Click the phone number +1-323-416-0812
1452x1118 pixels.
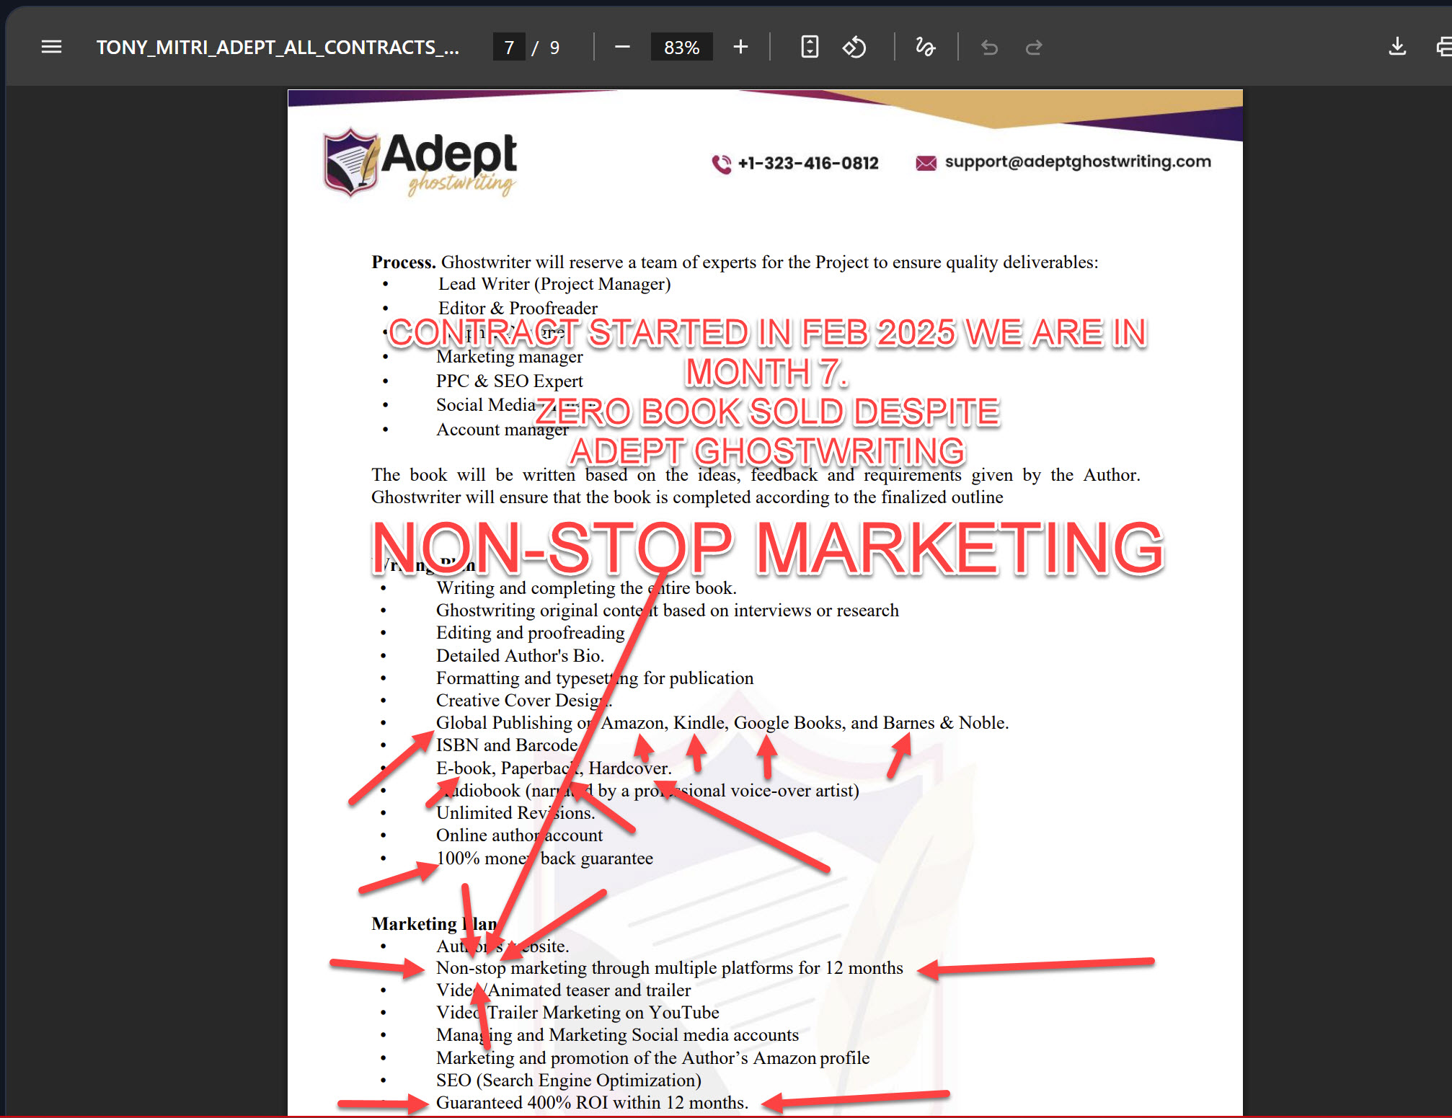tap(808, 163)
